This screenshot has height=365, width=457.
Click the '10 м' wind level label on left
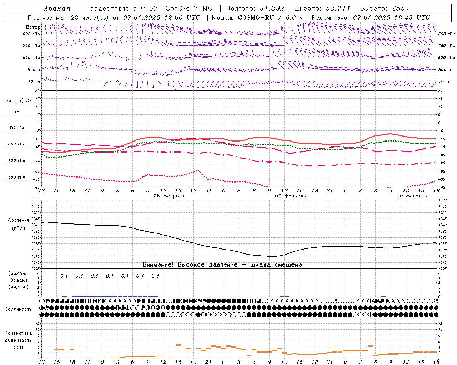click(x=34, y=81)
